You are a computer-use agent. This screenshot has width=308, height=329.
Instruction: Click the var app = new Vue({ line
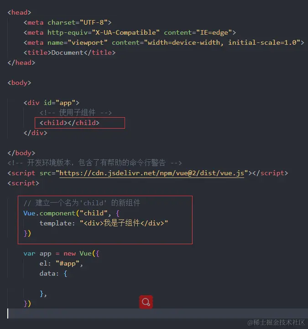pos(61,253)
